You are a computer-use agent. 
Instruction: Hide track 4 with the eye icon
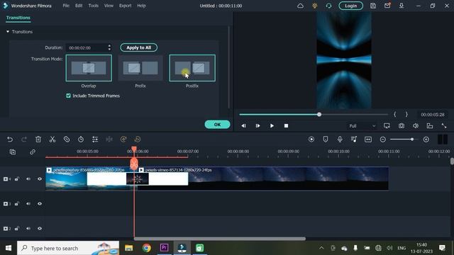[x=40, y=179]
